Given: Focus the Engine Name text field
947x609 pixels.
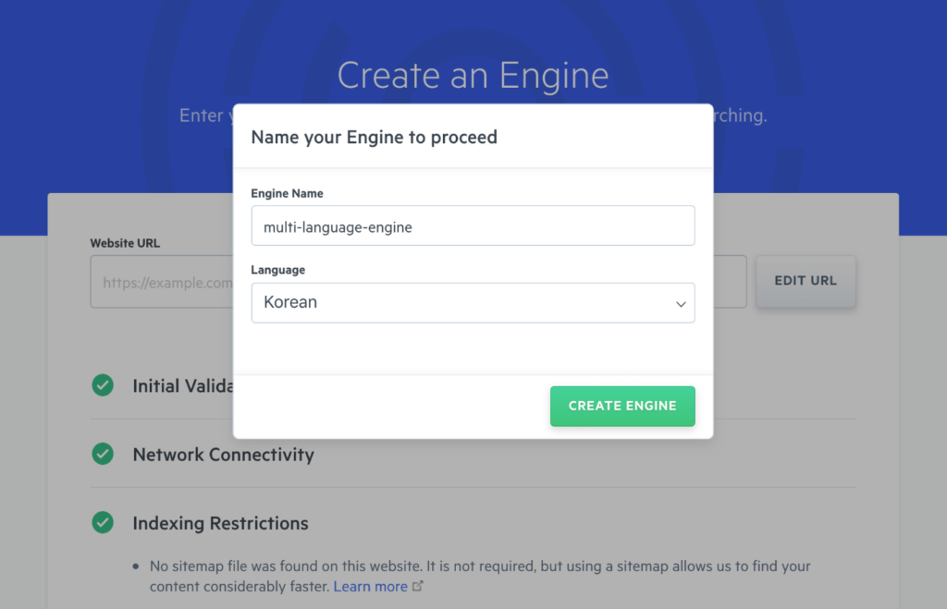Looking at the screenshot, I should [x=472, y=226].
